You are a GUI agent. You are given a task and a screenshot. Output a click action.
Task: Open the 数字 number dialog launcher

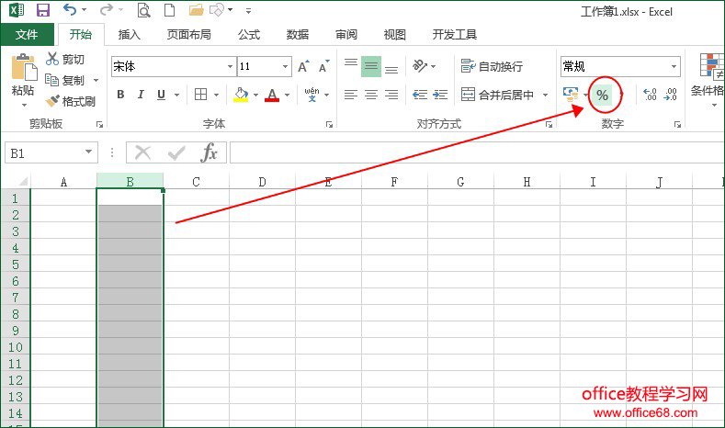677,124
